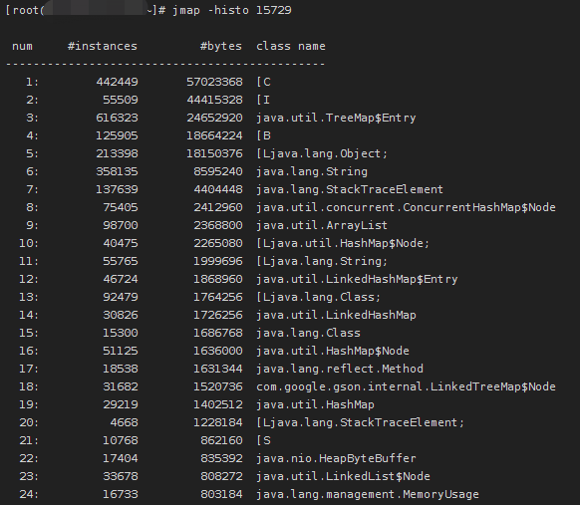The height and width of the screenshot is (505, 580).
Task: Click the '[root(' shell prompt text
Action: [x=24, y=10]
